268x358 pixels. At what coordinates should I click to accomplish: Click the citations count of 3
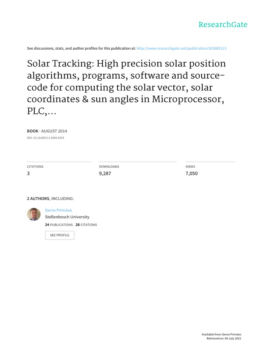[x=28, y=173]
